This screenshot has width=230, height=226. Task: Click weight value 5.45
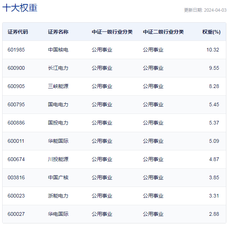tap(214, 104)
